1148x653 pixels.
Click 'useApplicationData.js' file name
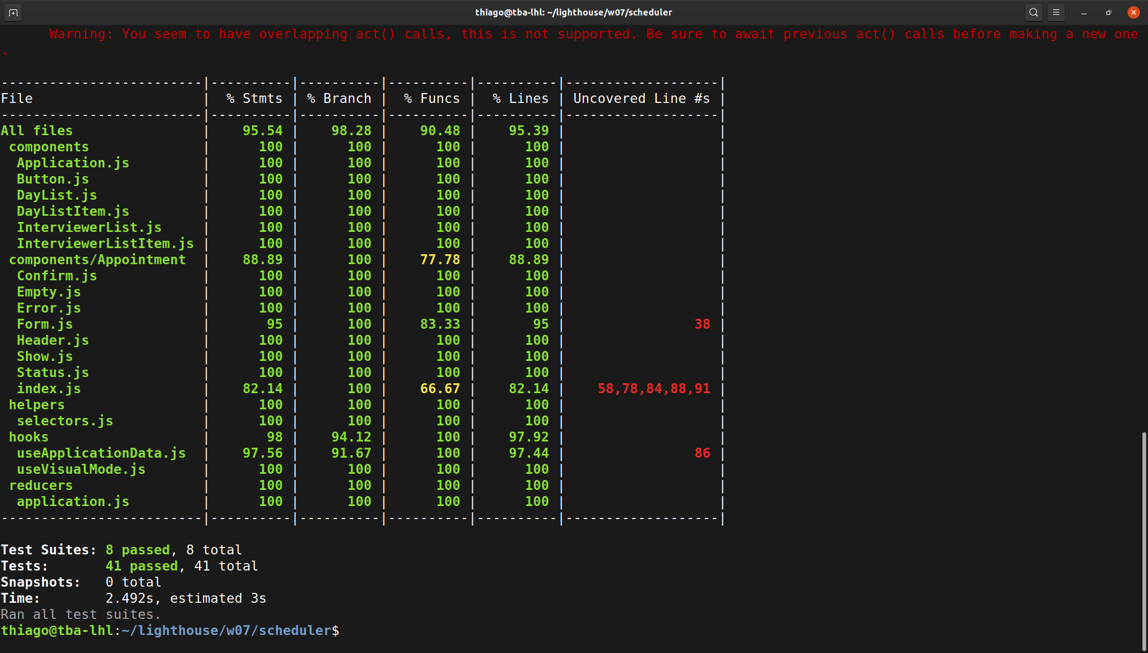coord(101,453)
